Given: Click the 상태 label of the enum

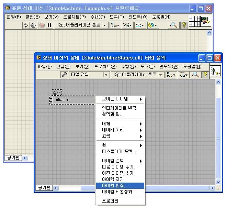Looking at the screenshot, I should click(x=57, y=92).
